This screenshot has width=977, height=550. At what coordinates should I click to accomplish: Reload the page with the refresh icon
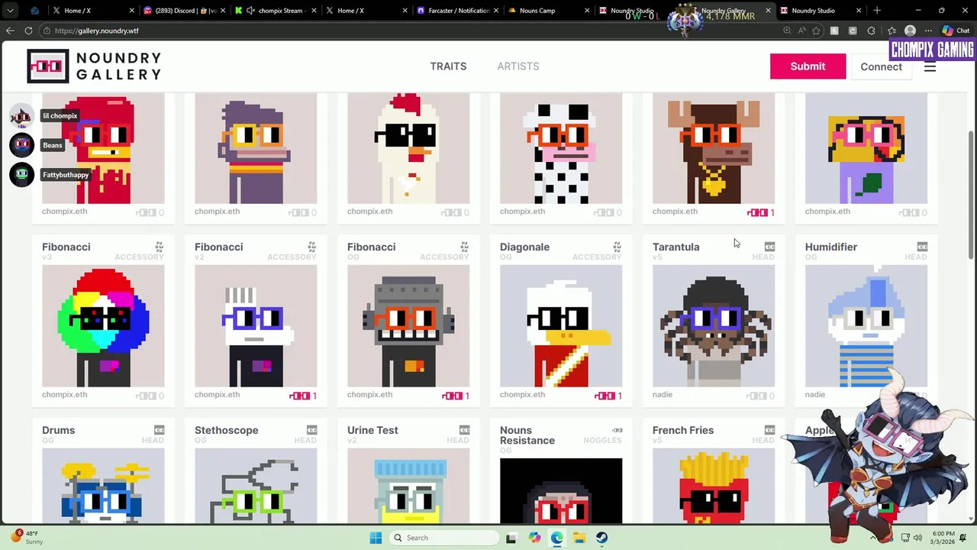click(28, 31)
